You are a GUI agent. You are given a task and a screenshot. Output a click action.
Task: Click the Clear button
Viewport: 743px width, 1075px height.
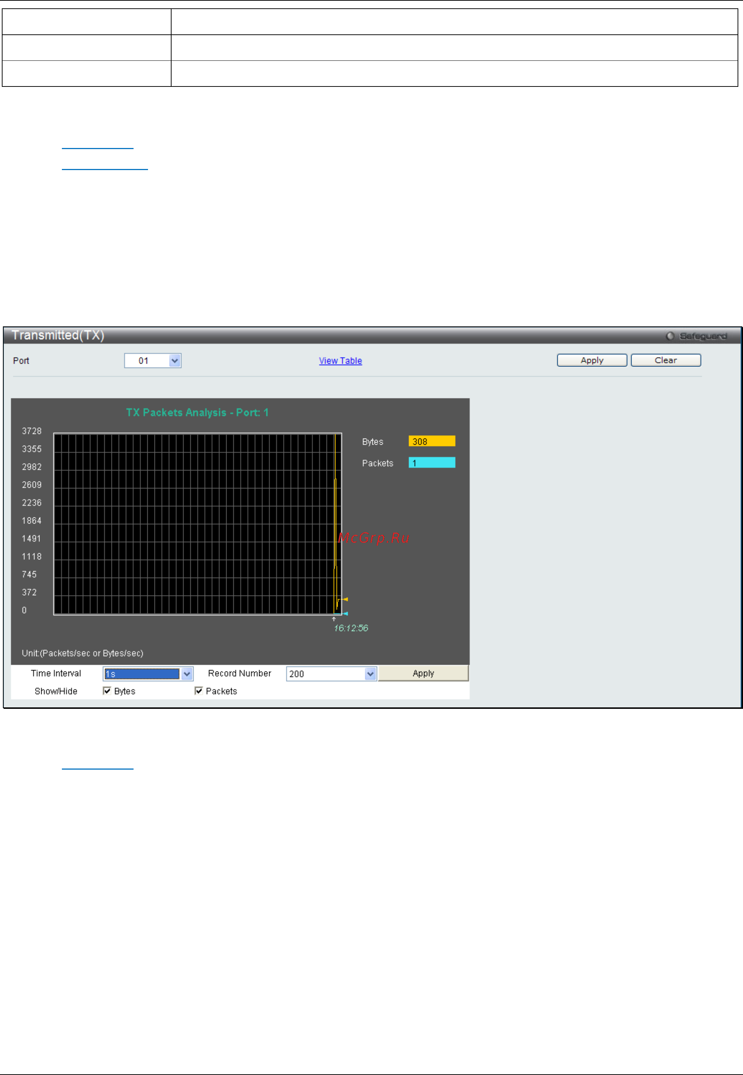coord(666,360)
